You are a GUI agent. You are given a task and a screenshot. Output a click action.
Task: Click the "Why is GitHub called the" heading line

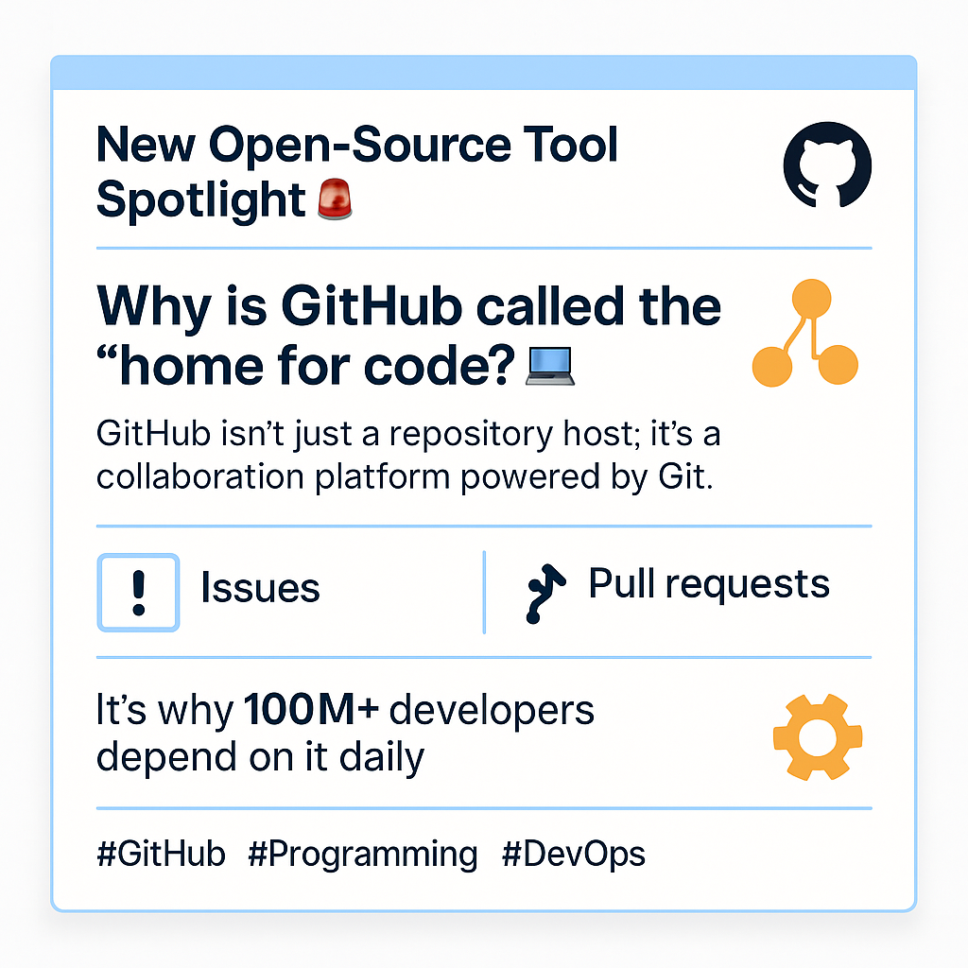[408, 304]
